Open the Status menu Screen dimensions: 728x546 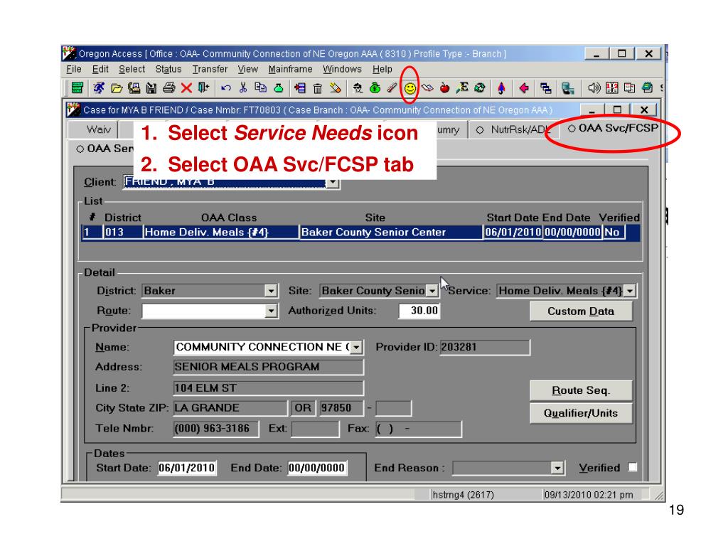coord(168,69)
